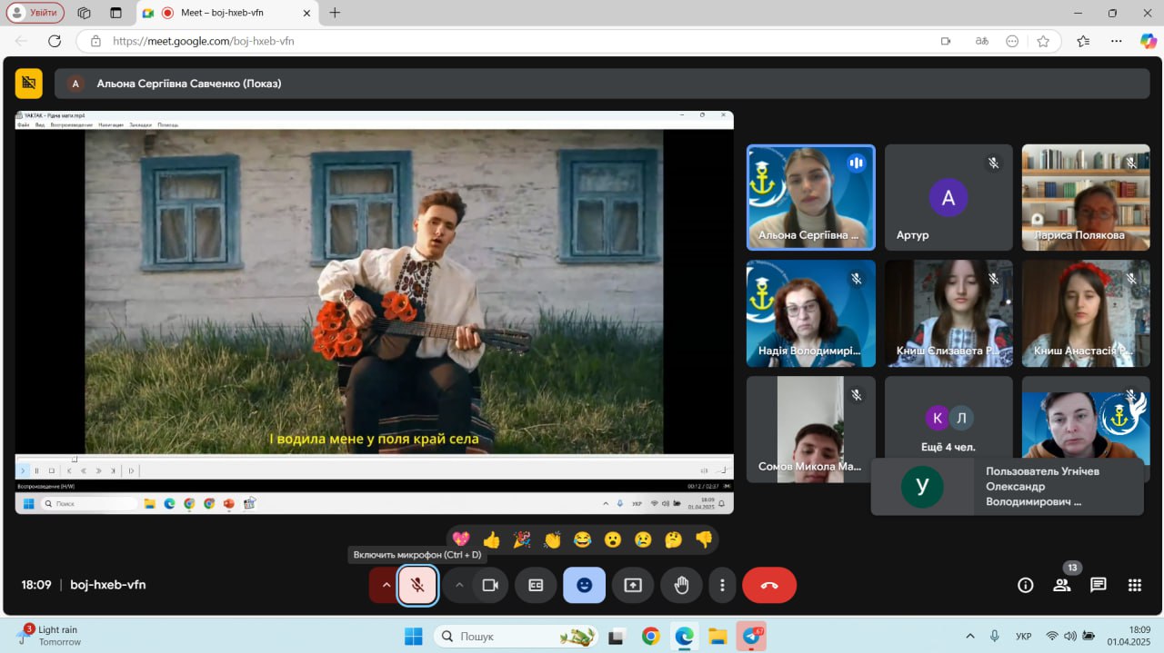Send party popper reaction
Image resolution: width=1164 pixels, height=653 pixels.
point(522,539)
